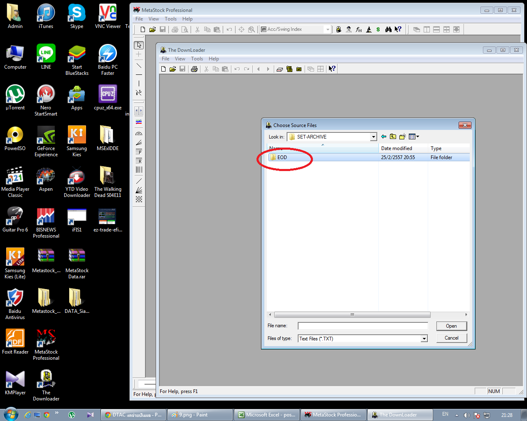Screen dimensions: 527x421
Task: Go back using the cyan arrow icon
Action: coord(384,136)
